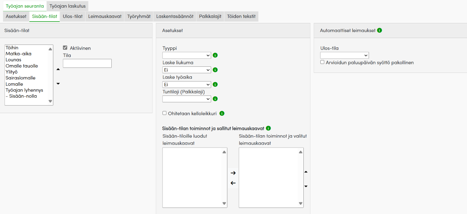The image size is (467, 214).
Task: Check Arvioidun paluupäivän syöttö pakollinen
Action: click(323, 62)
